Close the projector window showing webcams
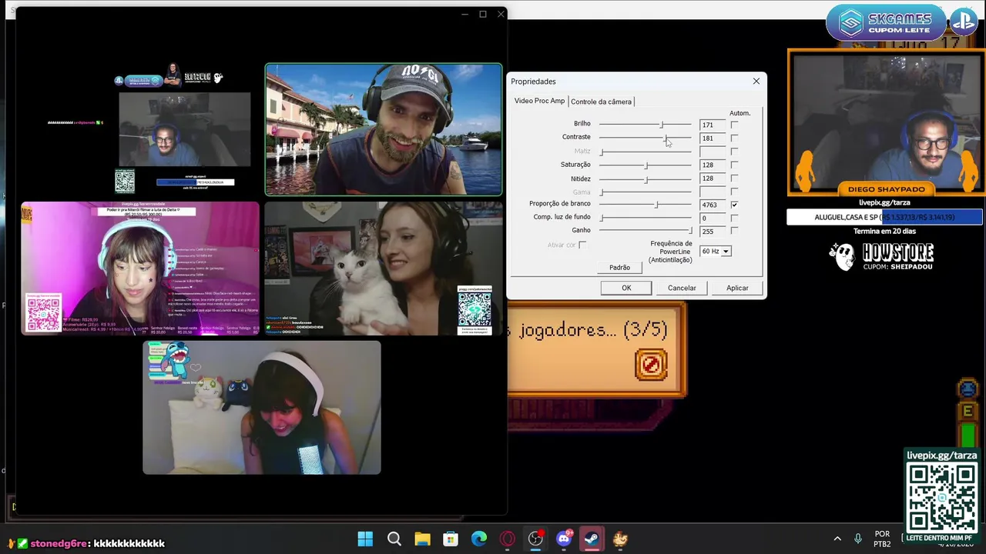 pos(501,14)
